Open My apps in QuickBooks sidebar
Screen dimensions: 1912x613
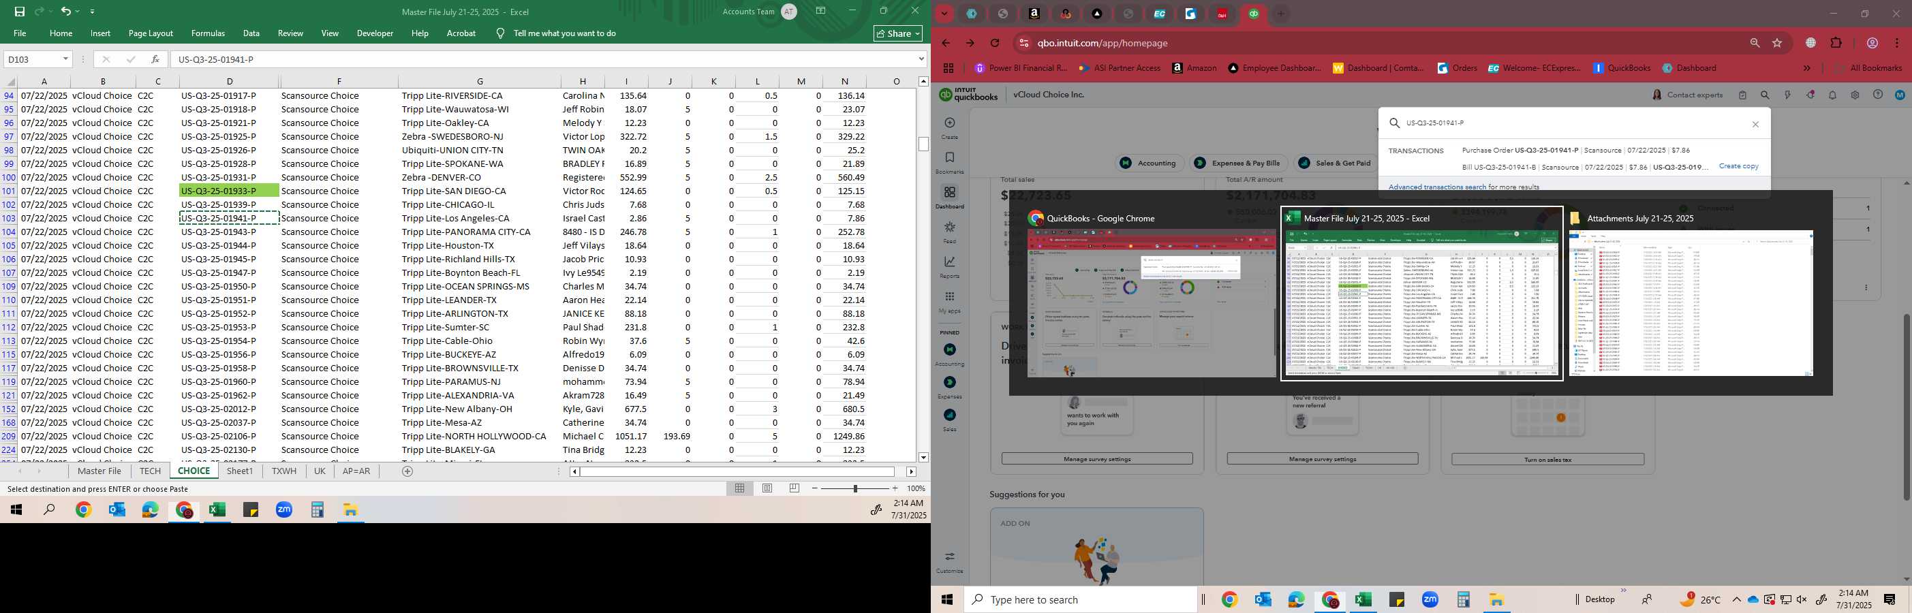tap(949, 301)
